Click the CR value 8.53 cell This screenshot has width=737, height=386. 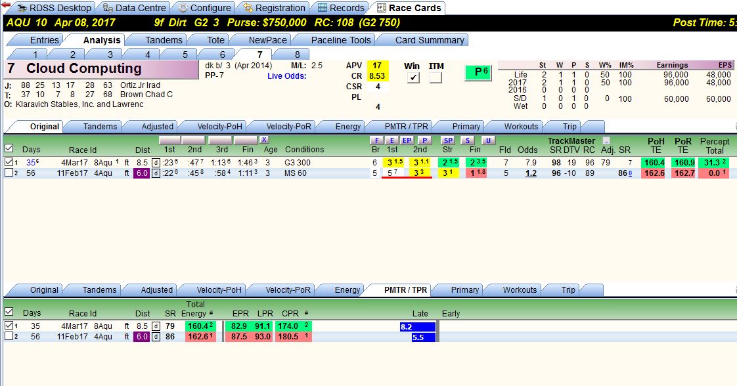tap(377, 76)
